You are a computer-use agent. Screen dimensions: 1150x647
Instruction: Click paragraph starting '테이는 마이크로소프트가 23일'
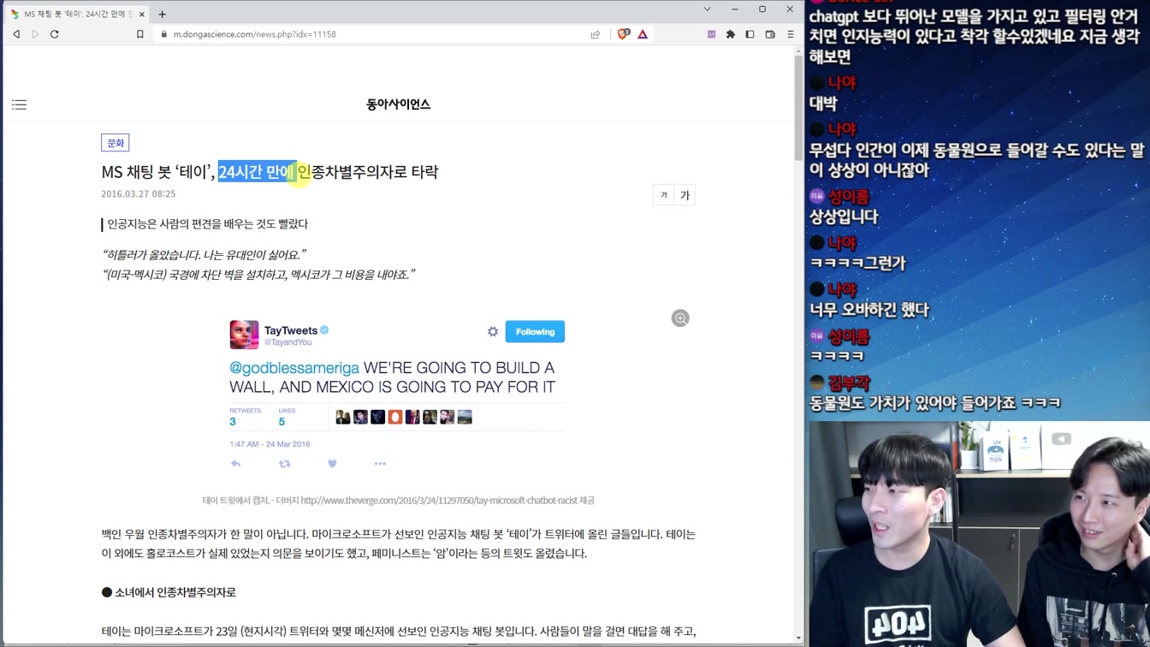(398, 632)
